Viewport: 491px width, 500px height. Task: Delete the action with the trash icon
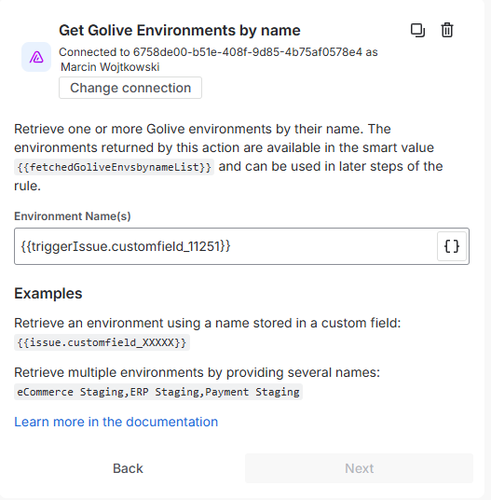447,31
